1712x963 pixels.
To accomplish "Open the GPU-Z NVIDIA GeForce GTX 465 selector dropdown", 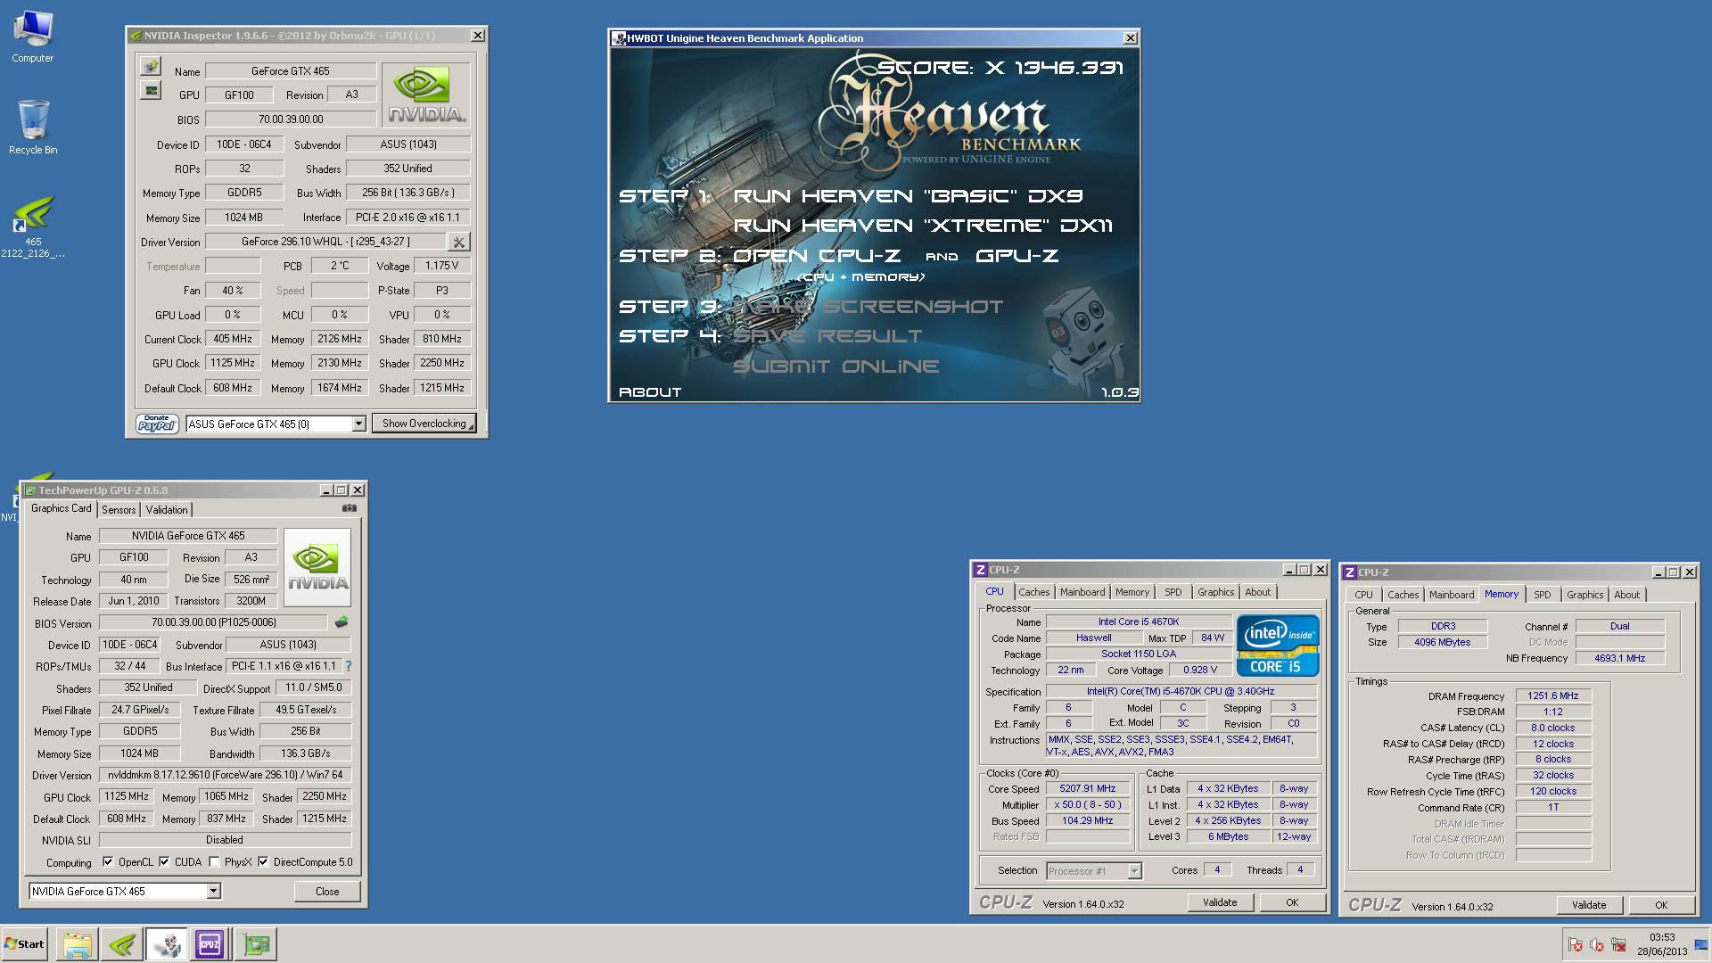I will pyautogui.click(x=213, y=891).
